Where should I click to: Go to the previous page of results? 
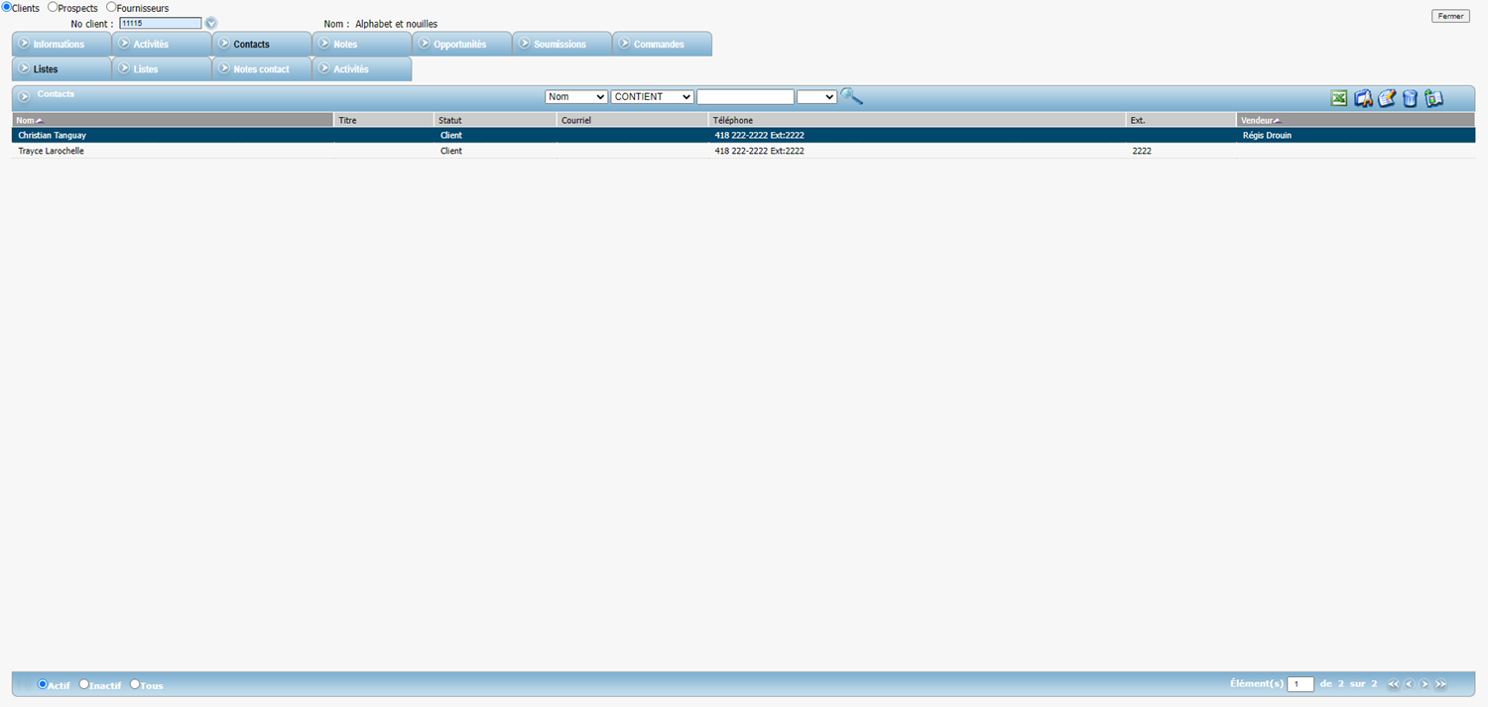1409,684
